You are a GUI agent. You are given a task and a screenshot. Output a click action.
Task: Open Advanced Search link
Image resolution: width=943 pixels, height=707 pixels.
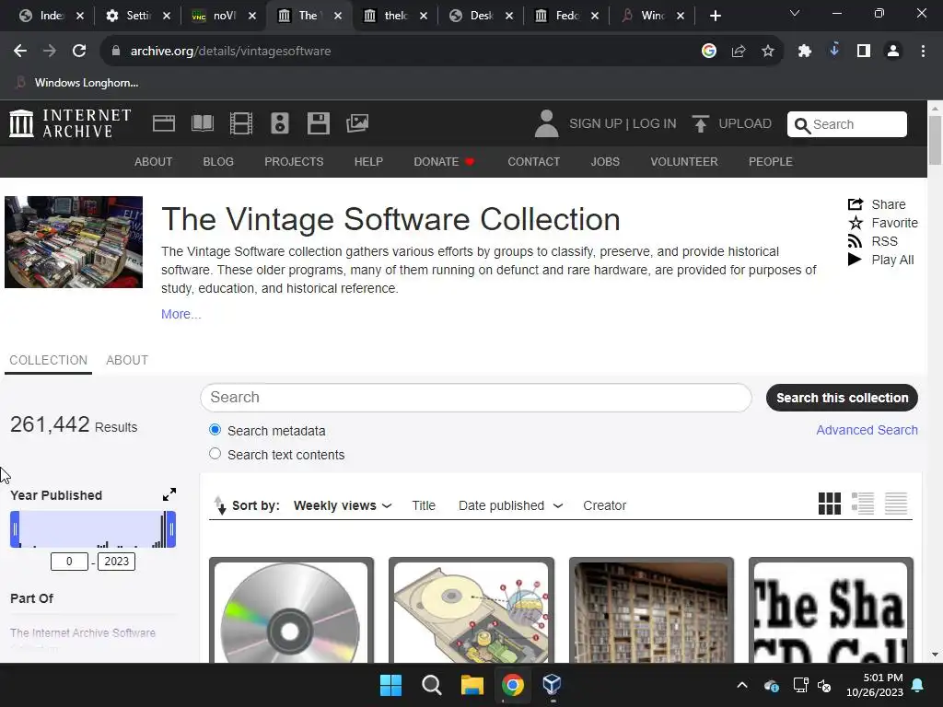tap(867, 430)
